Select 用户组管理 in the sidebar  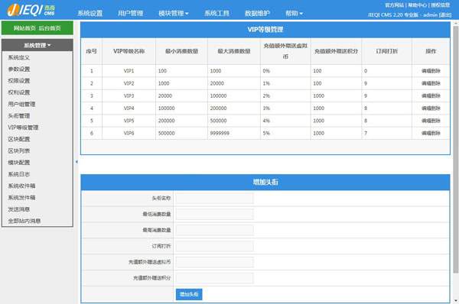coord(21,104)
